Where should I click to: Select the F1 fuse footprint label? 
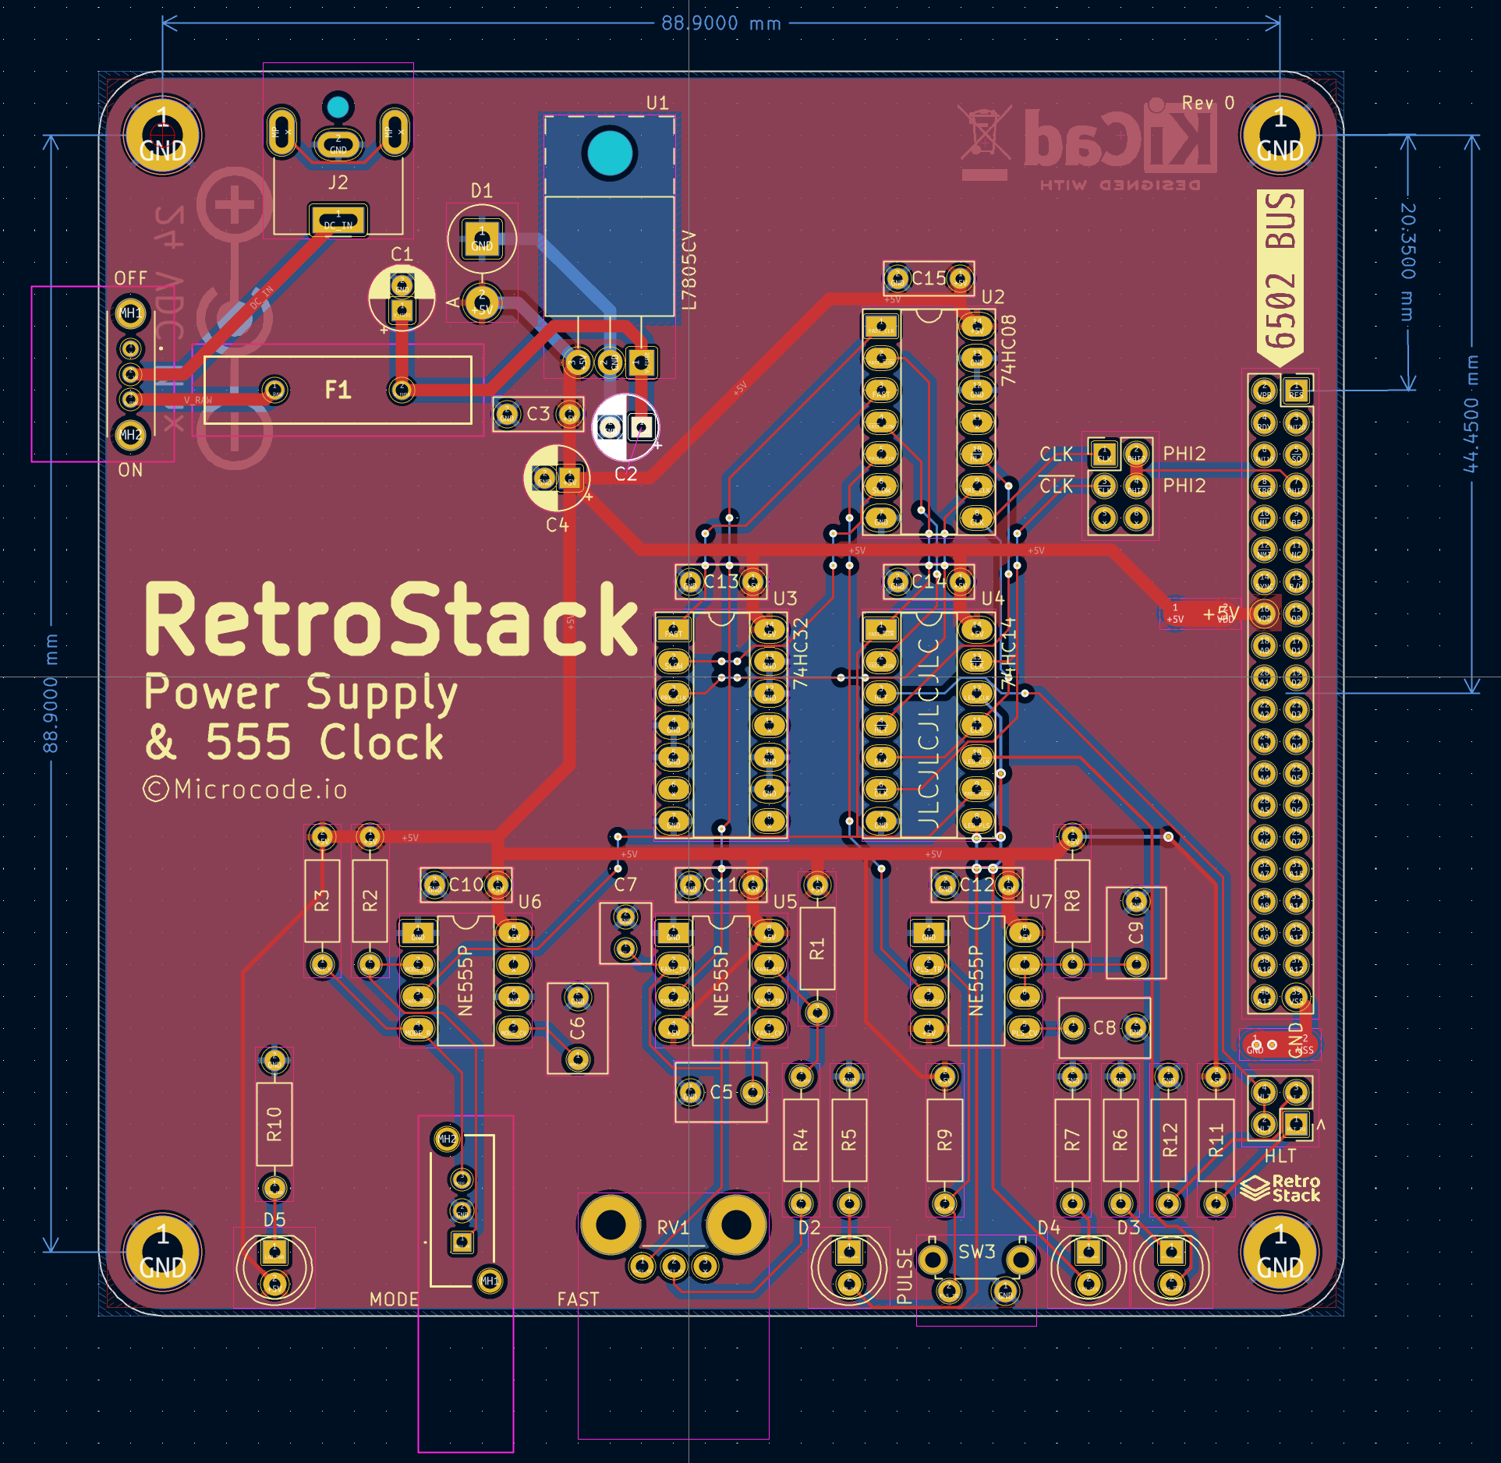338,390
